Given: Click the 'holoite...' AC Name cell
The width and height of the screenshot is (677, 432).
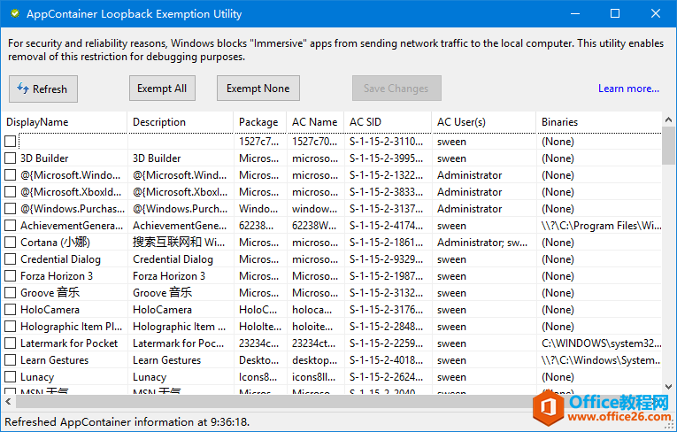Looking at the screenshot, I should click(x=316, y=327).
